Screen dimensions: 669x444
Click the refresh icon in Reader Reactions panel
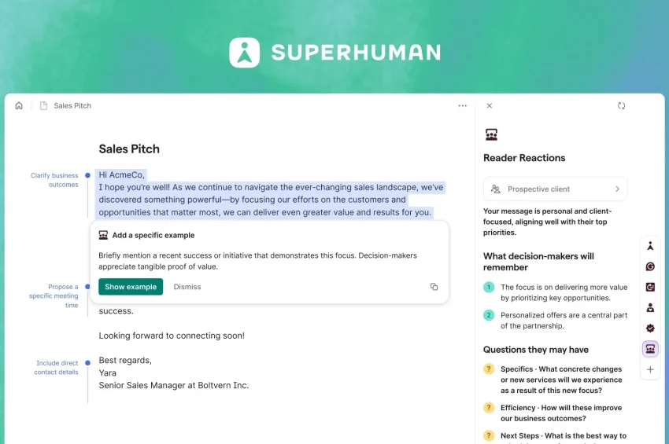coord(621,106)
